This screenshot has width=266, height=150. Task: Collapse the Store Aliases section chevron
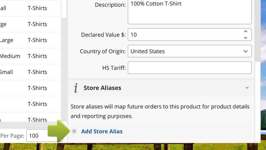tap(247, 88)
